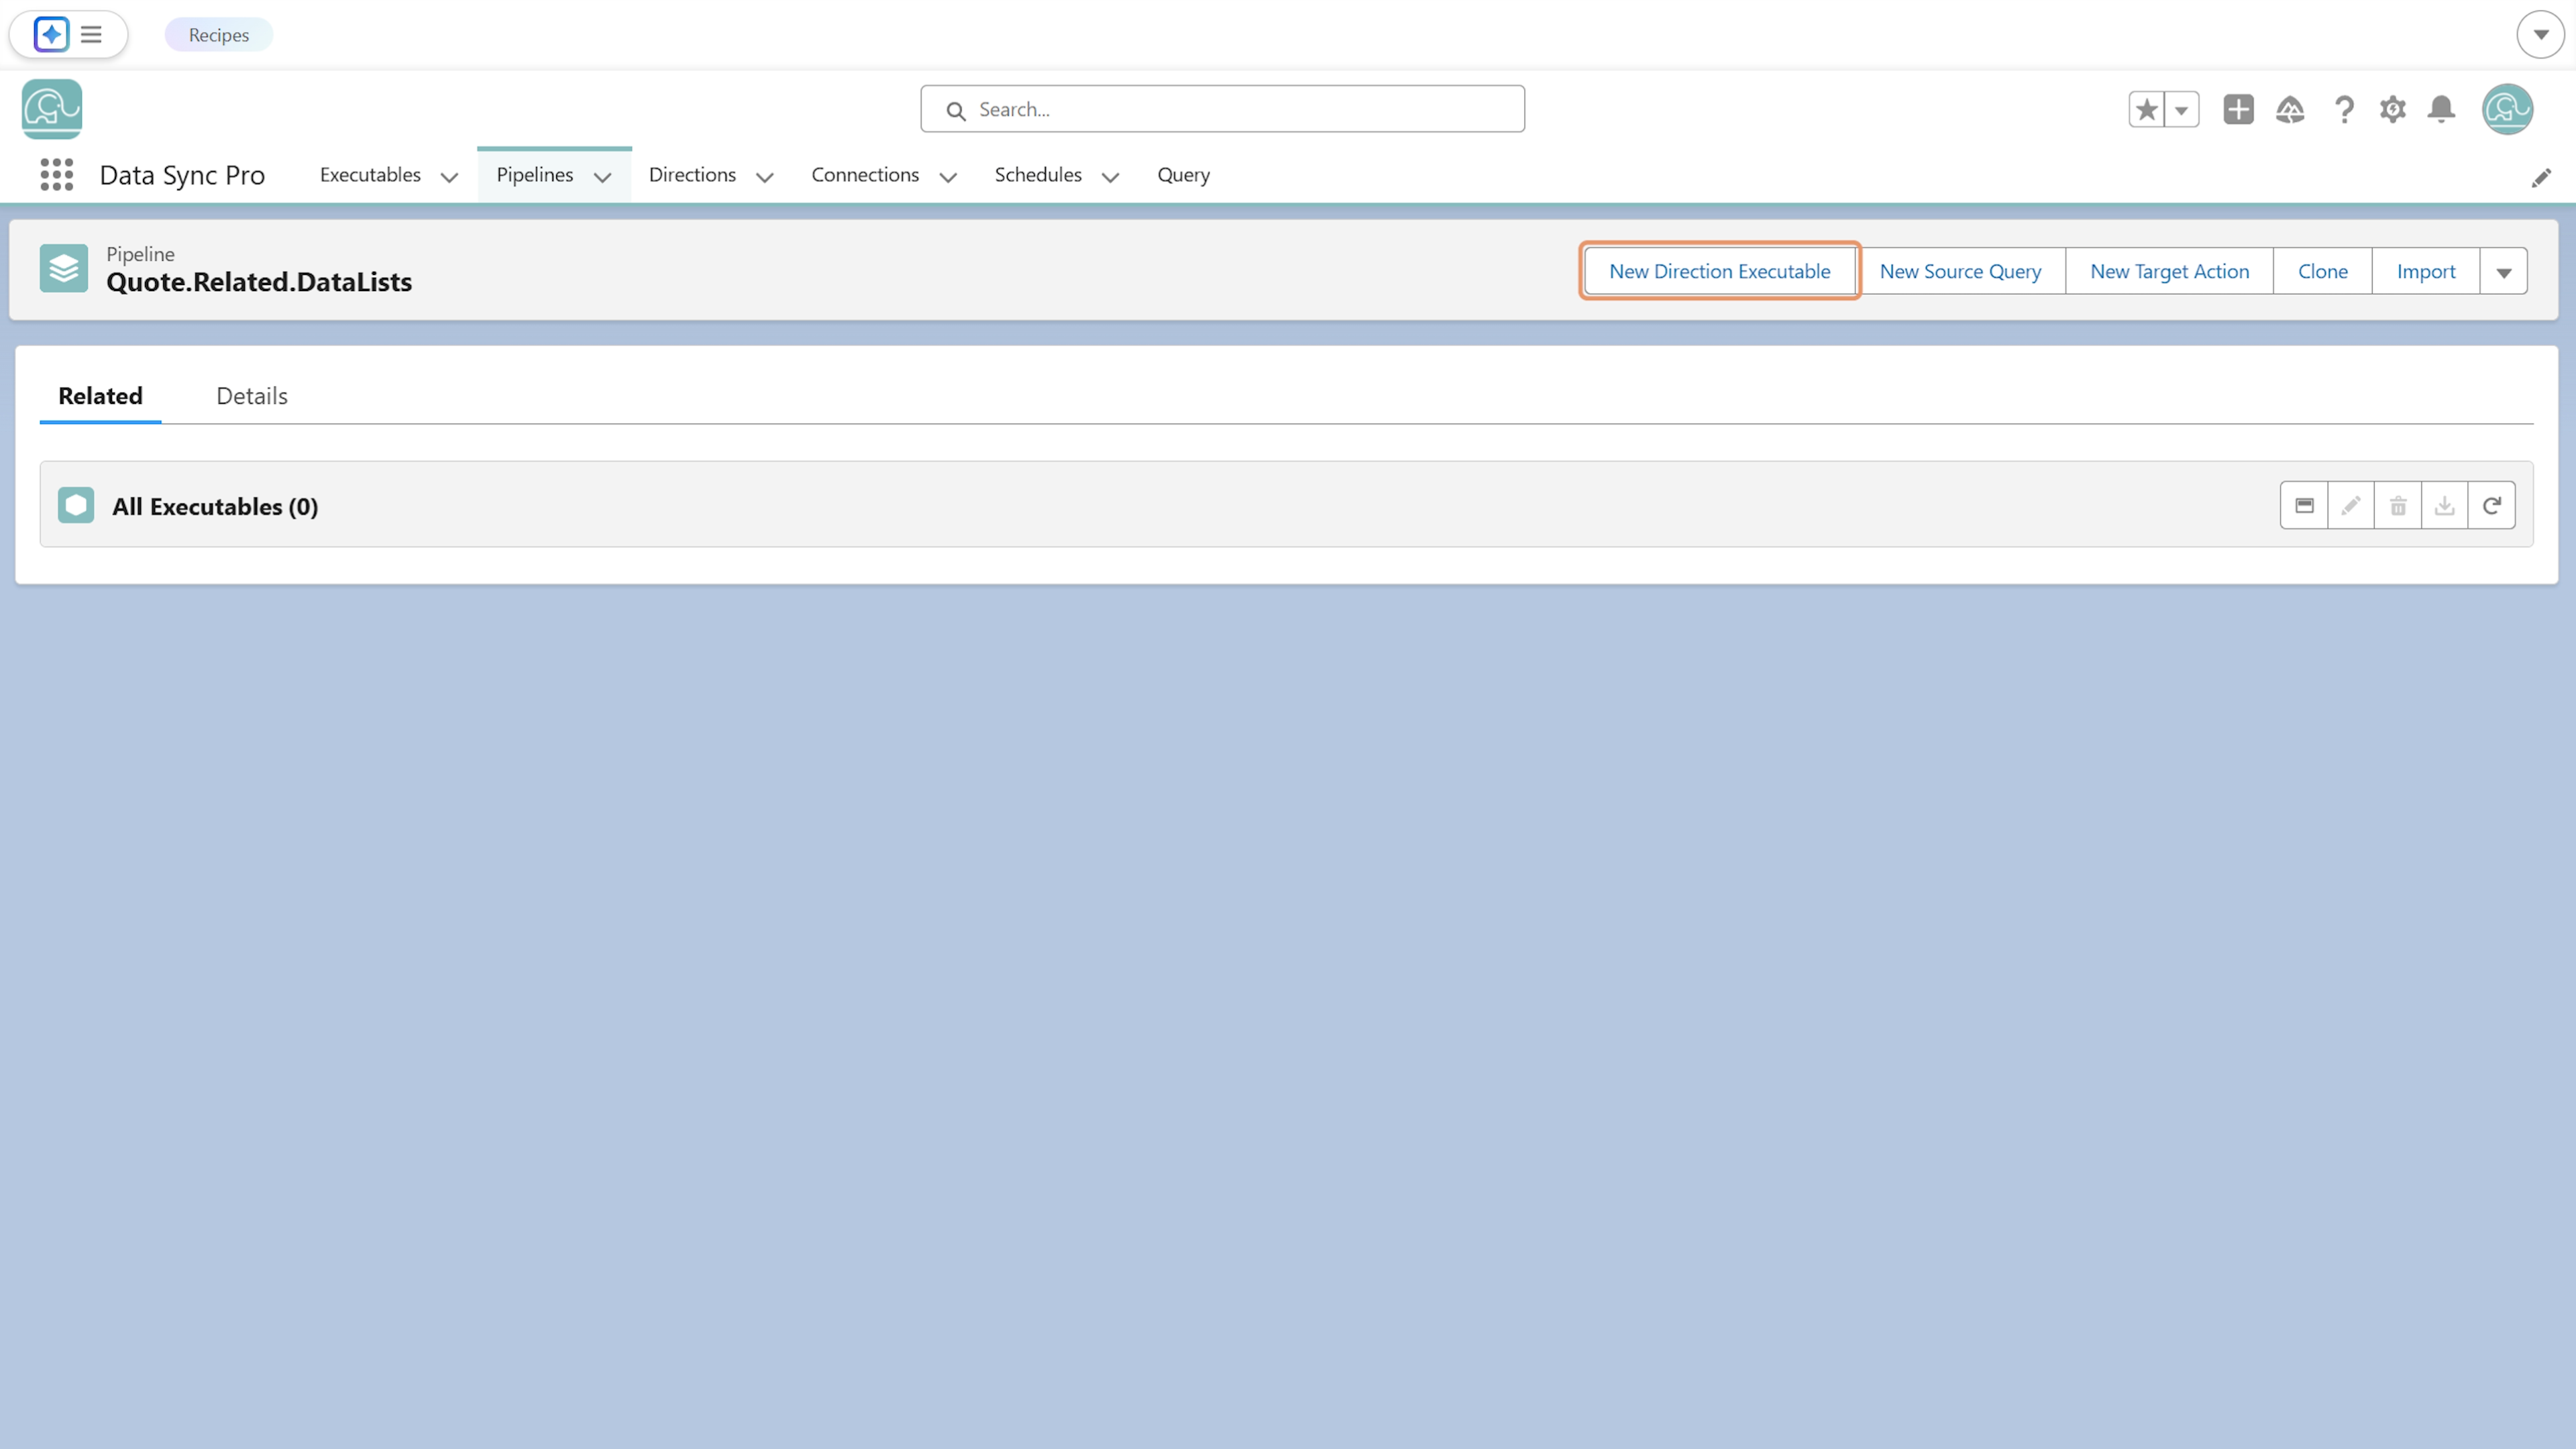Click New Target Action button

[2169, 271]
